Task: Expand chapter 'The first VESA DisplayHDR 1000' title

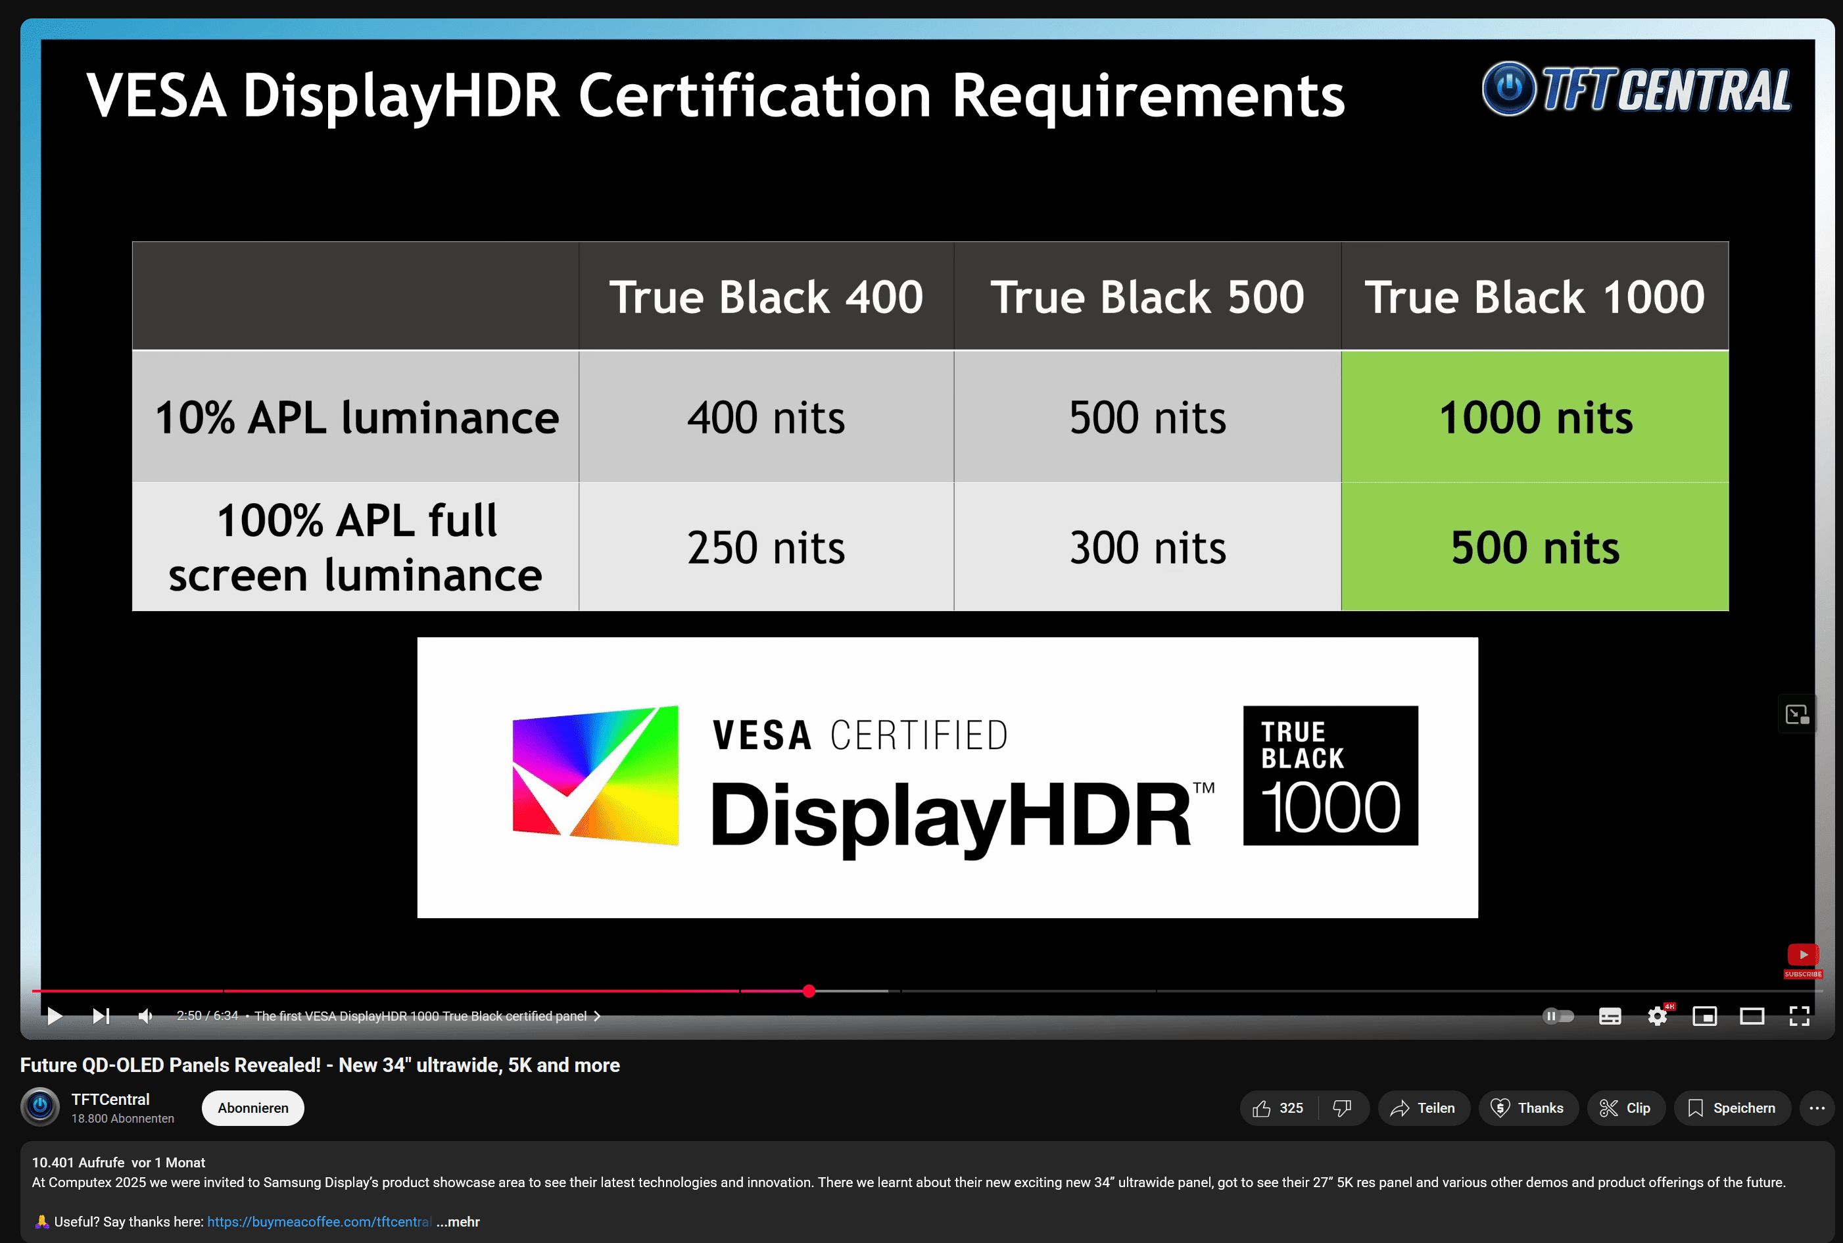Action: [x=427, y=1015]
